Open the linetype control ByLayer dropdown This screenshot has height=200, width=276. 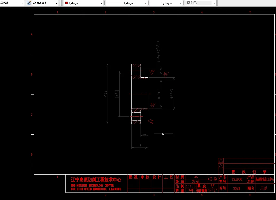pos(127,3)
